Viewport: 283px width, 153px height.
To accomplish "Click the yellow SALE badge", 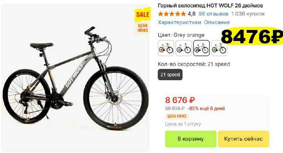I will point(143,14).
